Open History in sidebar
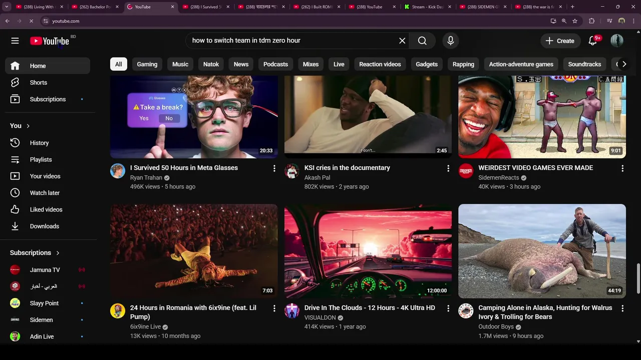This screenshot has width=641, height=360. (x=48, y=142)
